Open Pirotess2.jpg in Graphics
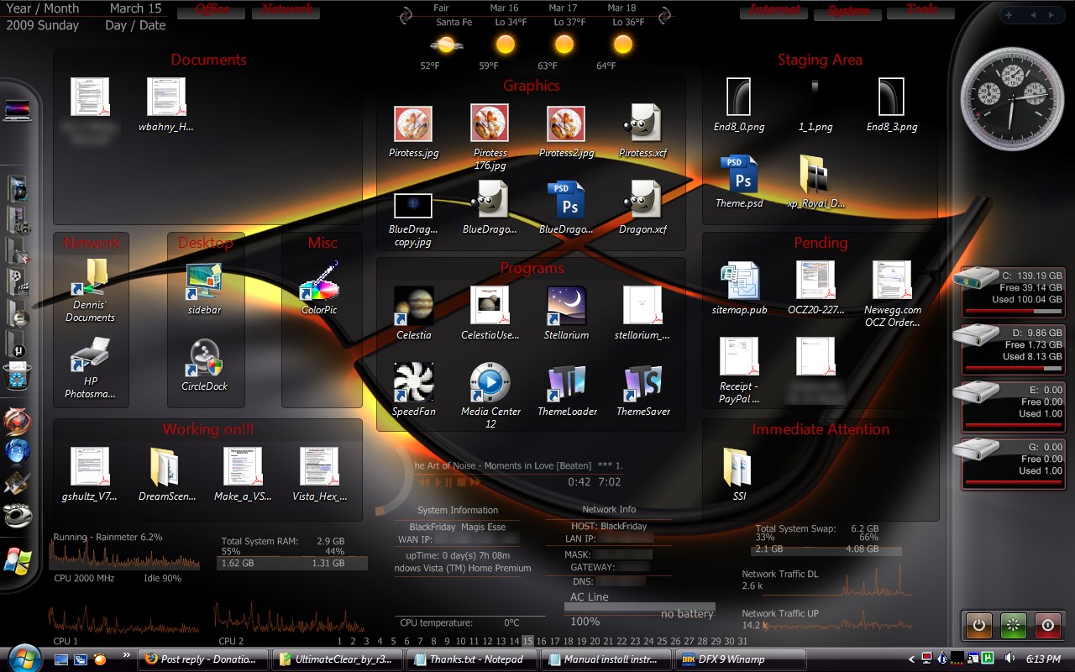 pyautogui.click(x=566, y=132)
